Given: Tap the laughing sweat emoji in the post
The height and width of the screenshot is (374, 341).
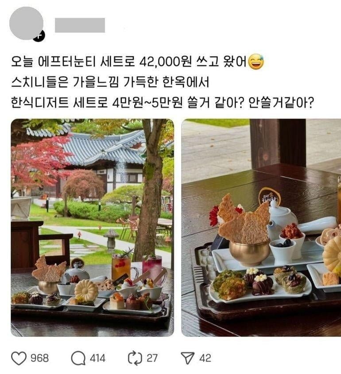Looking at the screenshot, I should coord(256,62).
